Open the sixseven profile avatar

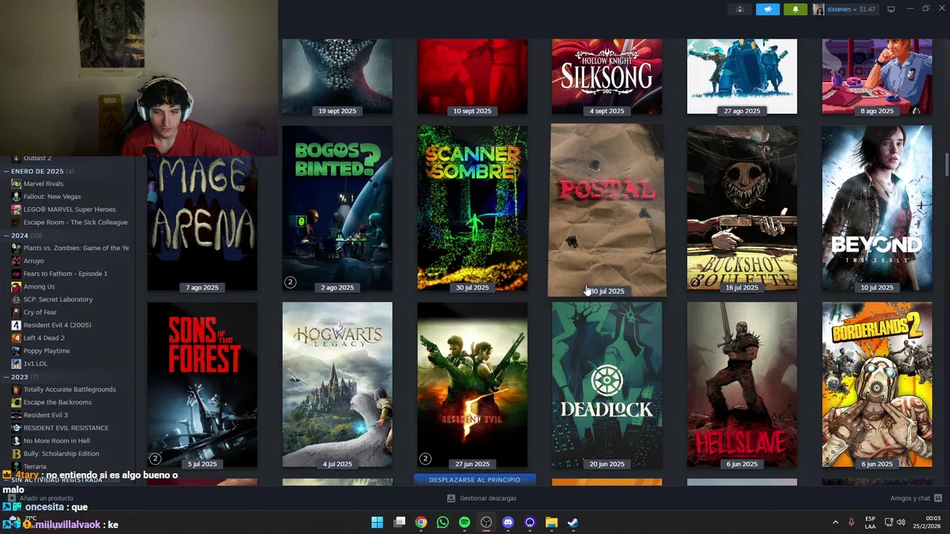pyautogui.click(x=819, y=9)
